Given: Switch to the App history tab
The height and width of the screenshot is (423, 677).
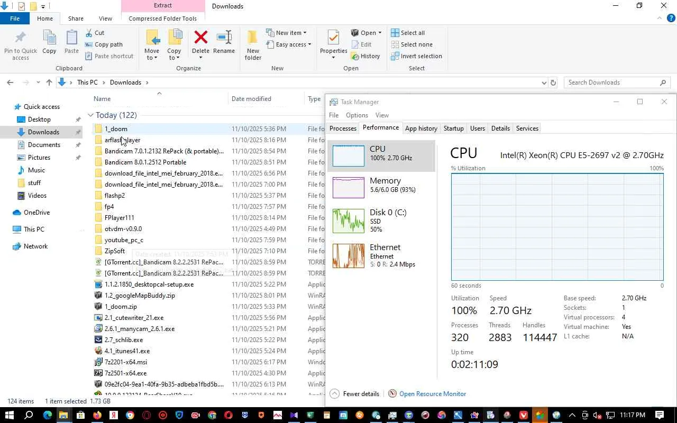Looking at the screenshot, I should pyautogui.click(x=421, y=128).
